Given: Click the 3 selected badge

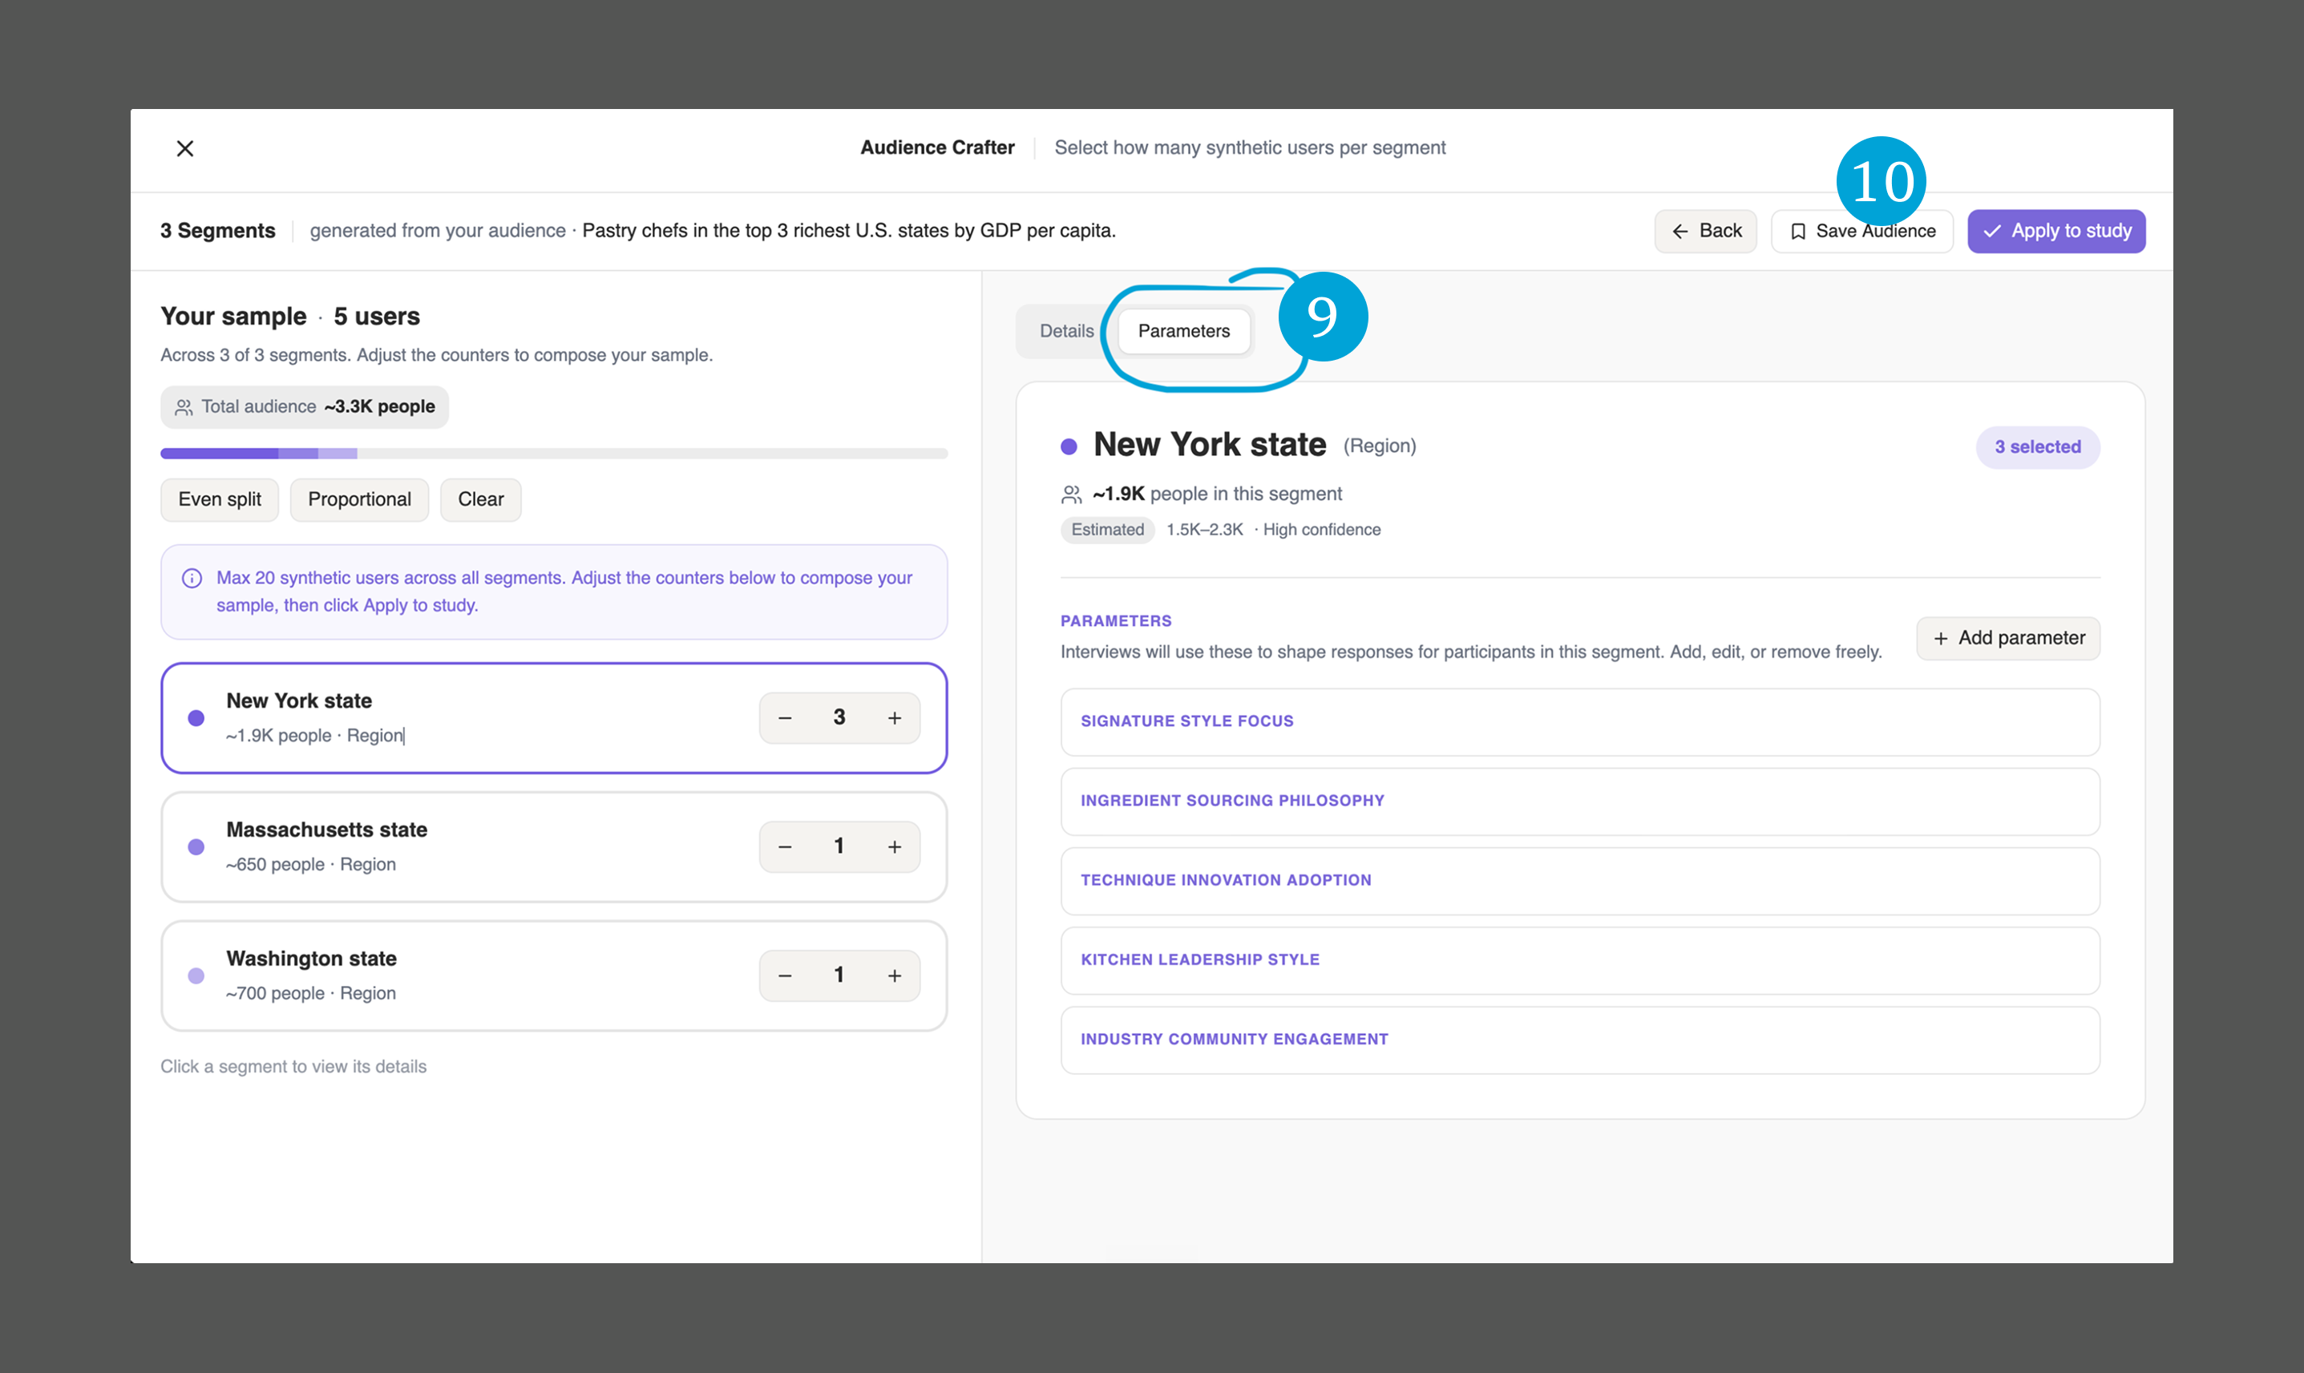Looking at the screenshot, I should click(x=2038, y=447).
